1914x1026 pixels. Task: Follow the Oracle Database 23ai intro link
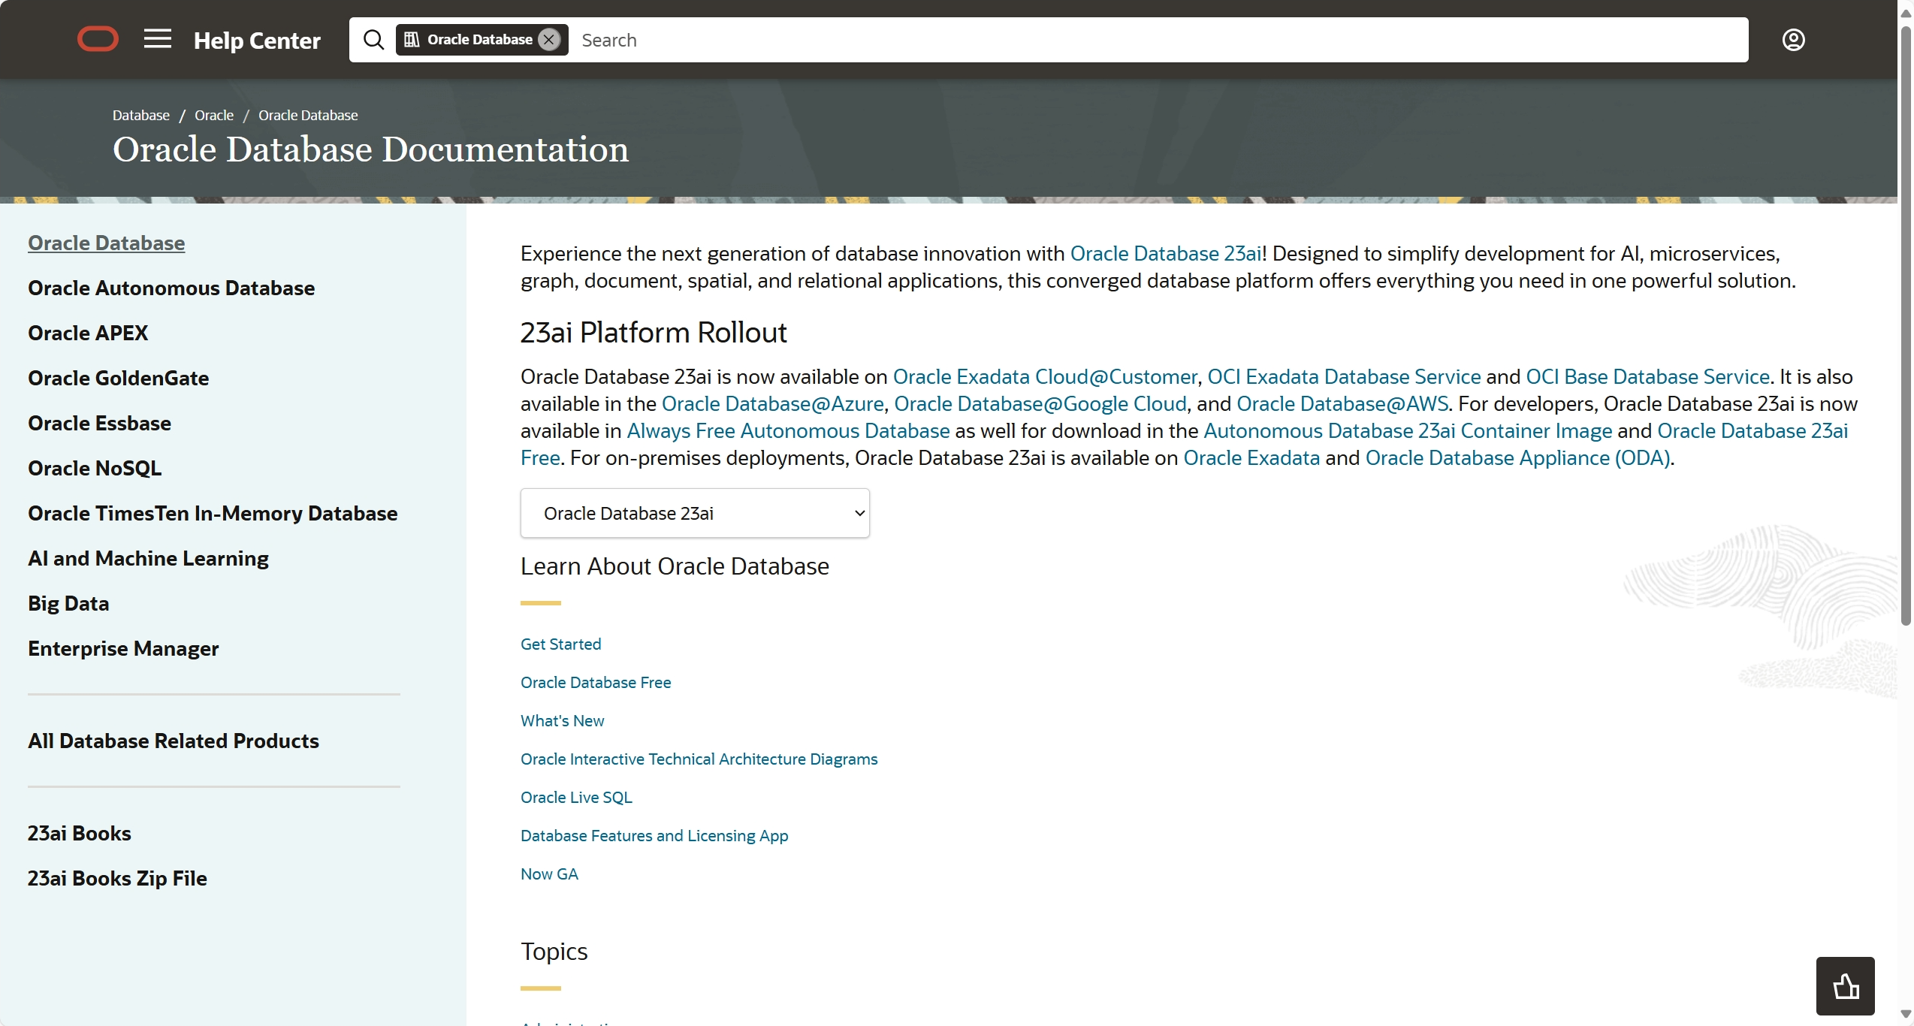pyautogui.click(x=1165, y=253)
